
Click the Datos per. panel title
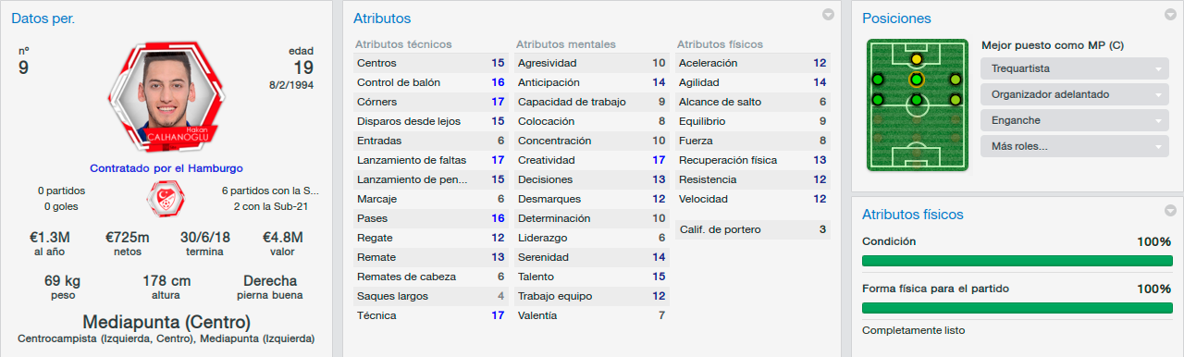coord(43,18)
